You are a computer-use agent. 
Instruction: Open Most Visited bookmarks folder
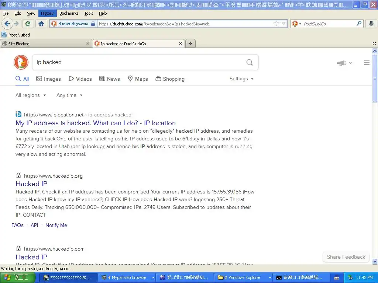[16, 35]
